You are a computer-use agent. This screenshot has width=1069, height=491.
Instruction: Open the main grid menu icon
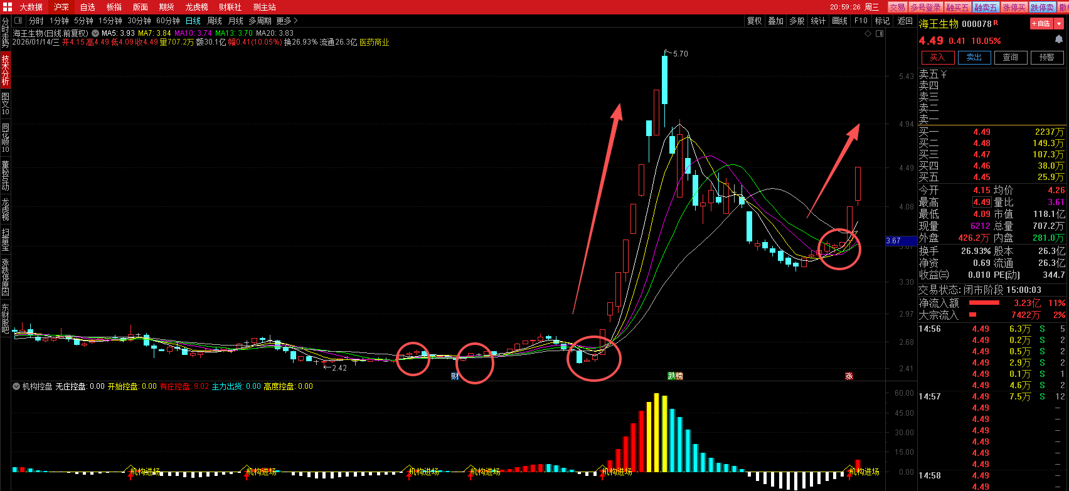click(7, 7)
